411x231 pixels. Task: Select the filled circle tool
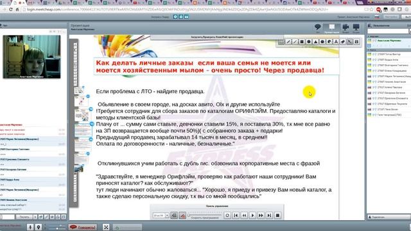point(308,42)
